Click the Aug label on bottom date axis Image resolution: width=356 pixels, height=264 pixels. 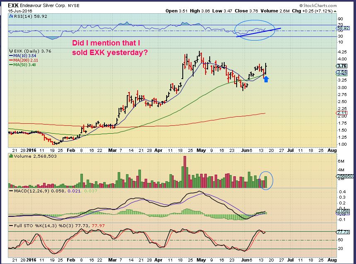click(x=332, y=260)
